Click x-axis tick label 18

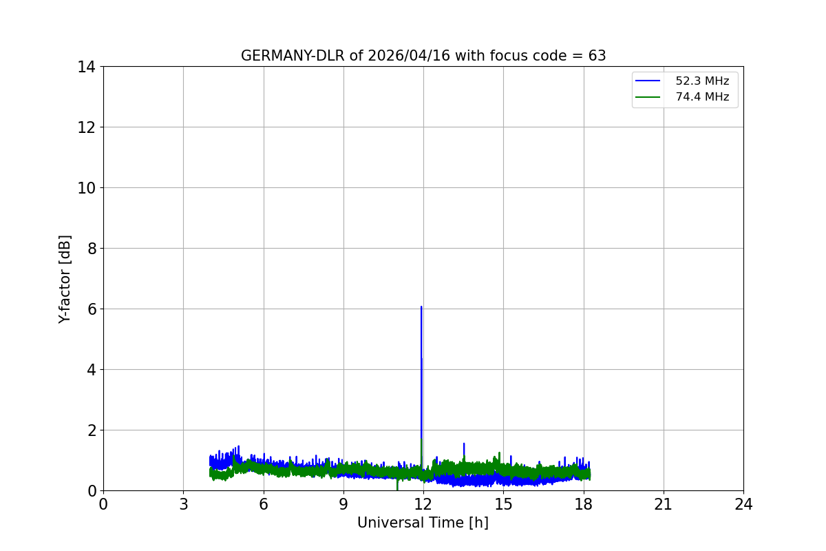(x=584, y=504)
